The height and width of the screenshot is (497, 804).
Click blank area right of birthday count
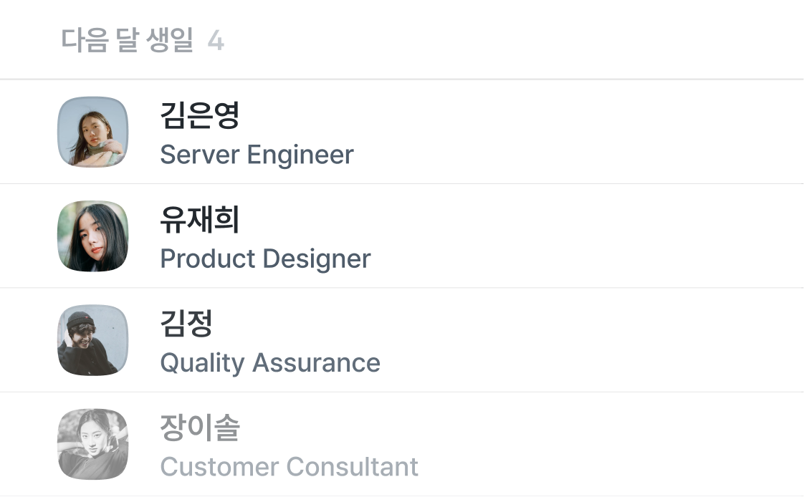[x=502, y=41]
